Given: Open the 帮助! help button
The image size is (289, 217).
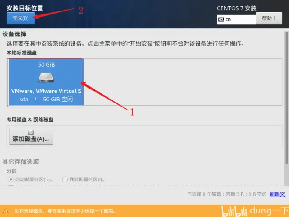Looking at the screenshot, I should 269,18.
